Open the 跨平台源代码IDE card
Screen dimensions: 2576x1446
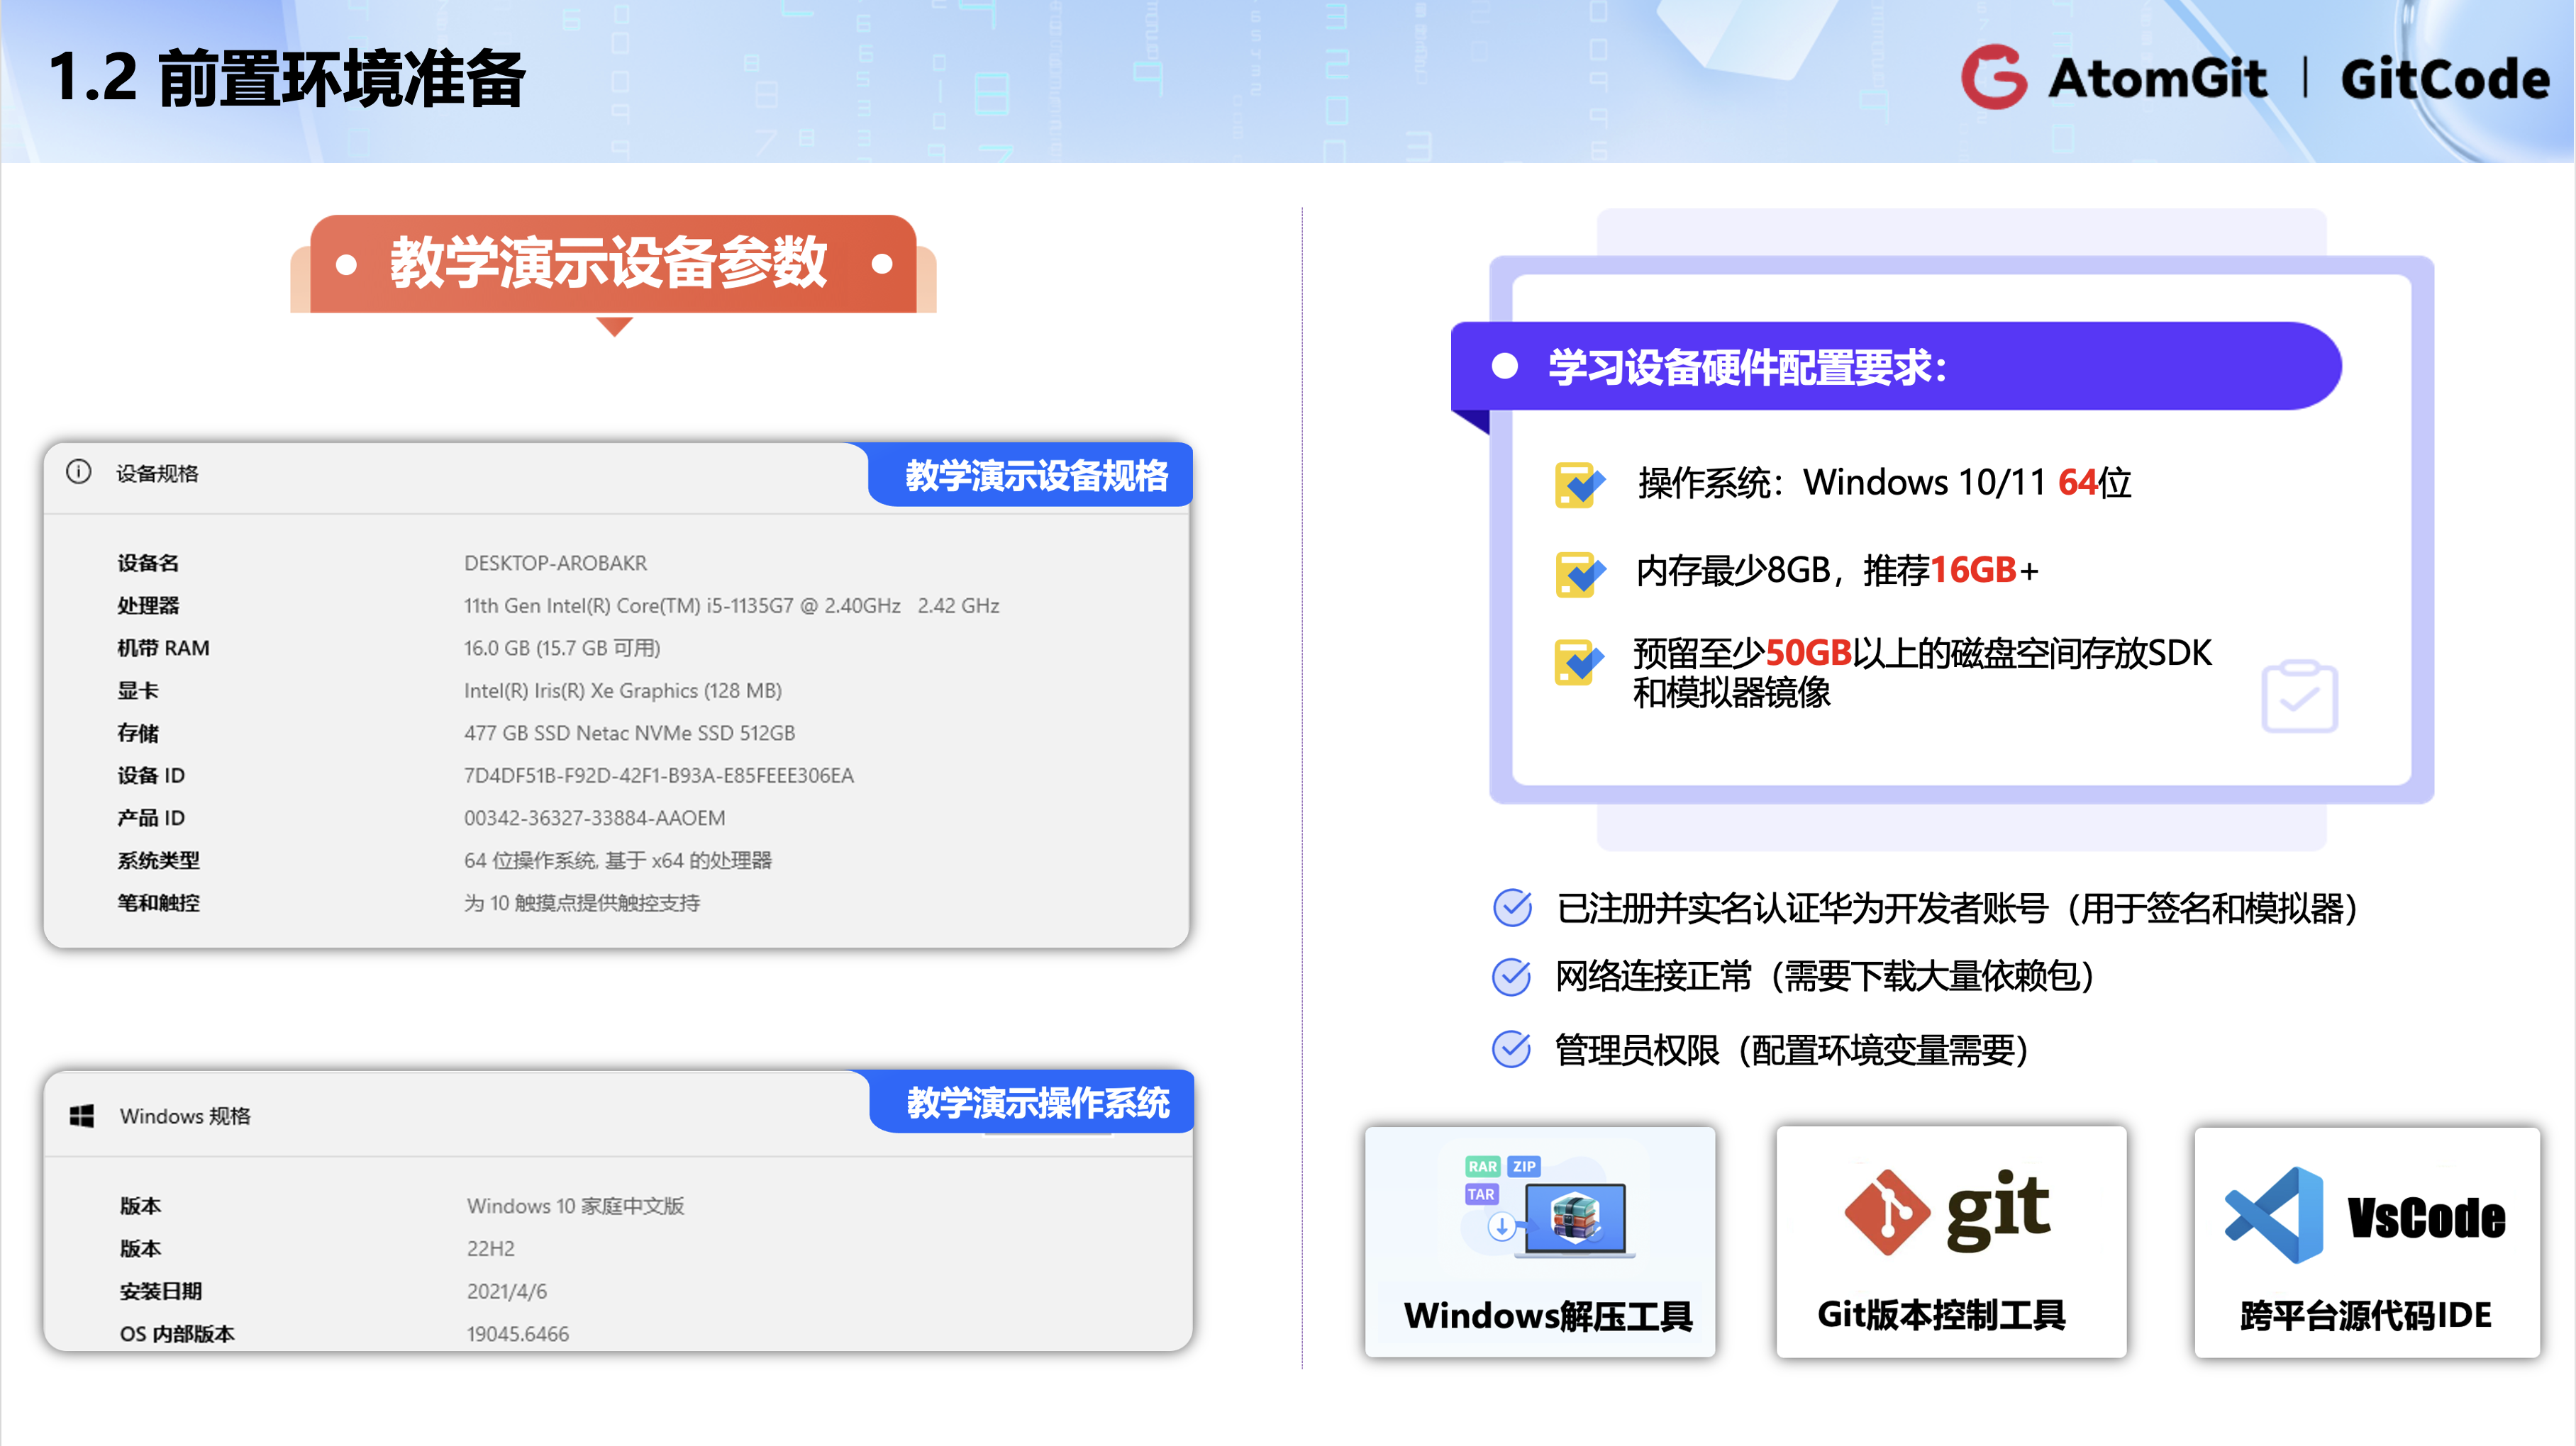point(2367,1241)
